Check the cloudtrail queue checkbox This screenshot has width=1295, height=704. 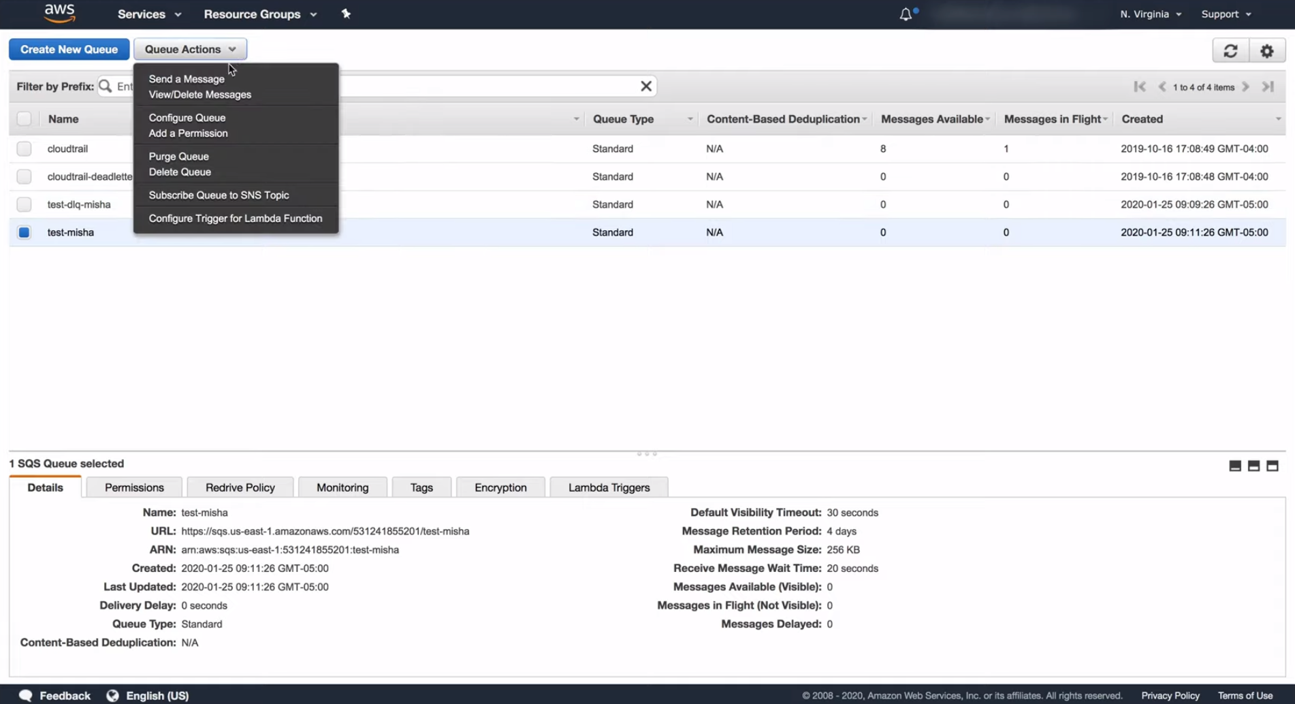(x=24, y=148)
